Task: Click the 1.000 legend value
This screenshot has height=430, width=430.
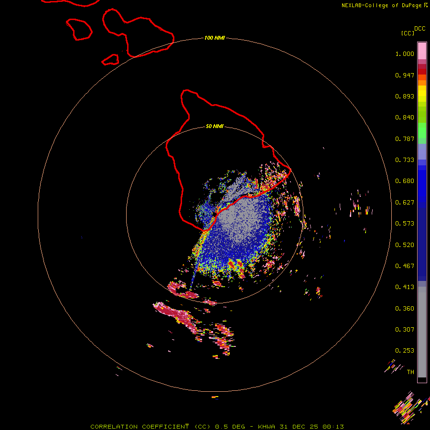Action: (405, 54)
